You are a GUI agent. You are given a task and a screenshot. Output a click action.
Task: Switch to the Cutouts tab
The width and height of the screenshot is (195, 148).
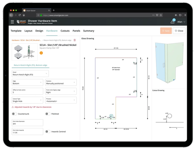(65, 31)
